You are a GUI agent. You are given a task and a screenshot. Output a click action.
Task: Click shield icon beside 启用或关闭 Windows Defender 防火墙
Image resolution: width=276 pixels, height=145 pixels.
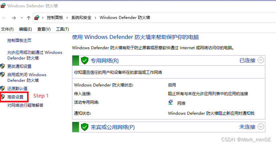(x=2, y=74)
